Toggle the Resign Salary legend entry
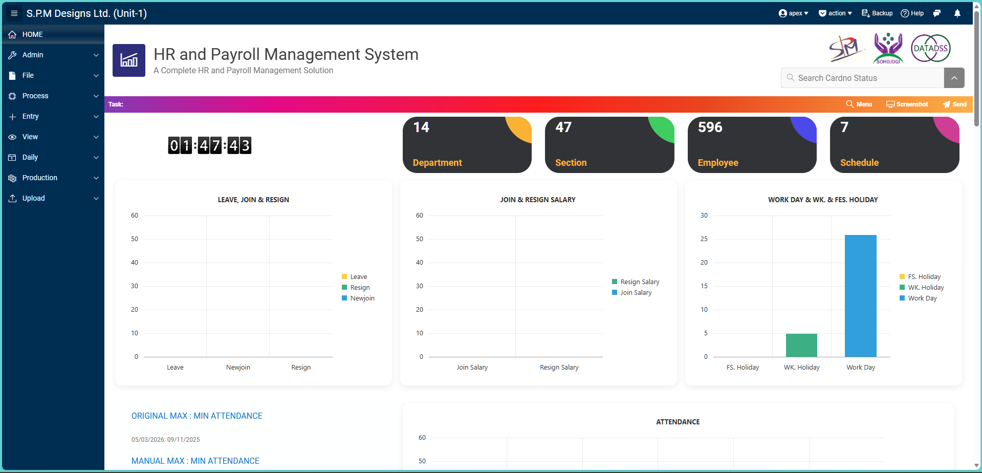This screenshot has width=982, height=473. [x=636, y=282]
